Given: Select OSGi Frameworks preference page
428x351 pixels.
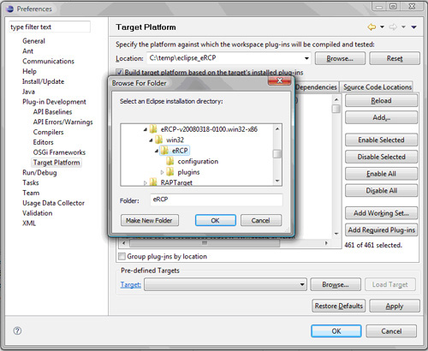Looking at the screenshot, I should (59, 152).
